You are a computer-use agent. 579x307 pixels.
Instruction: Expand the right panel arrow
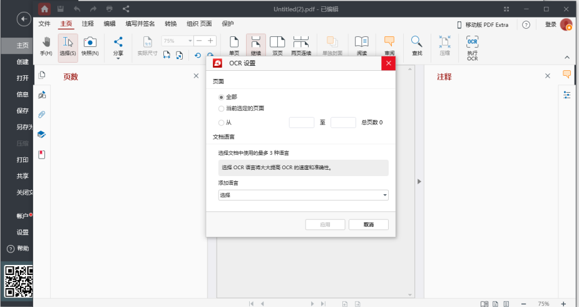(x=419, y=182)
